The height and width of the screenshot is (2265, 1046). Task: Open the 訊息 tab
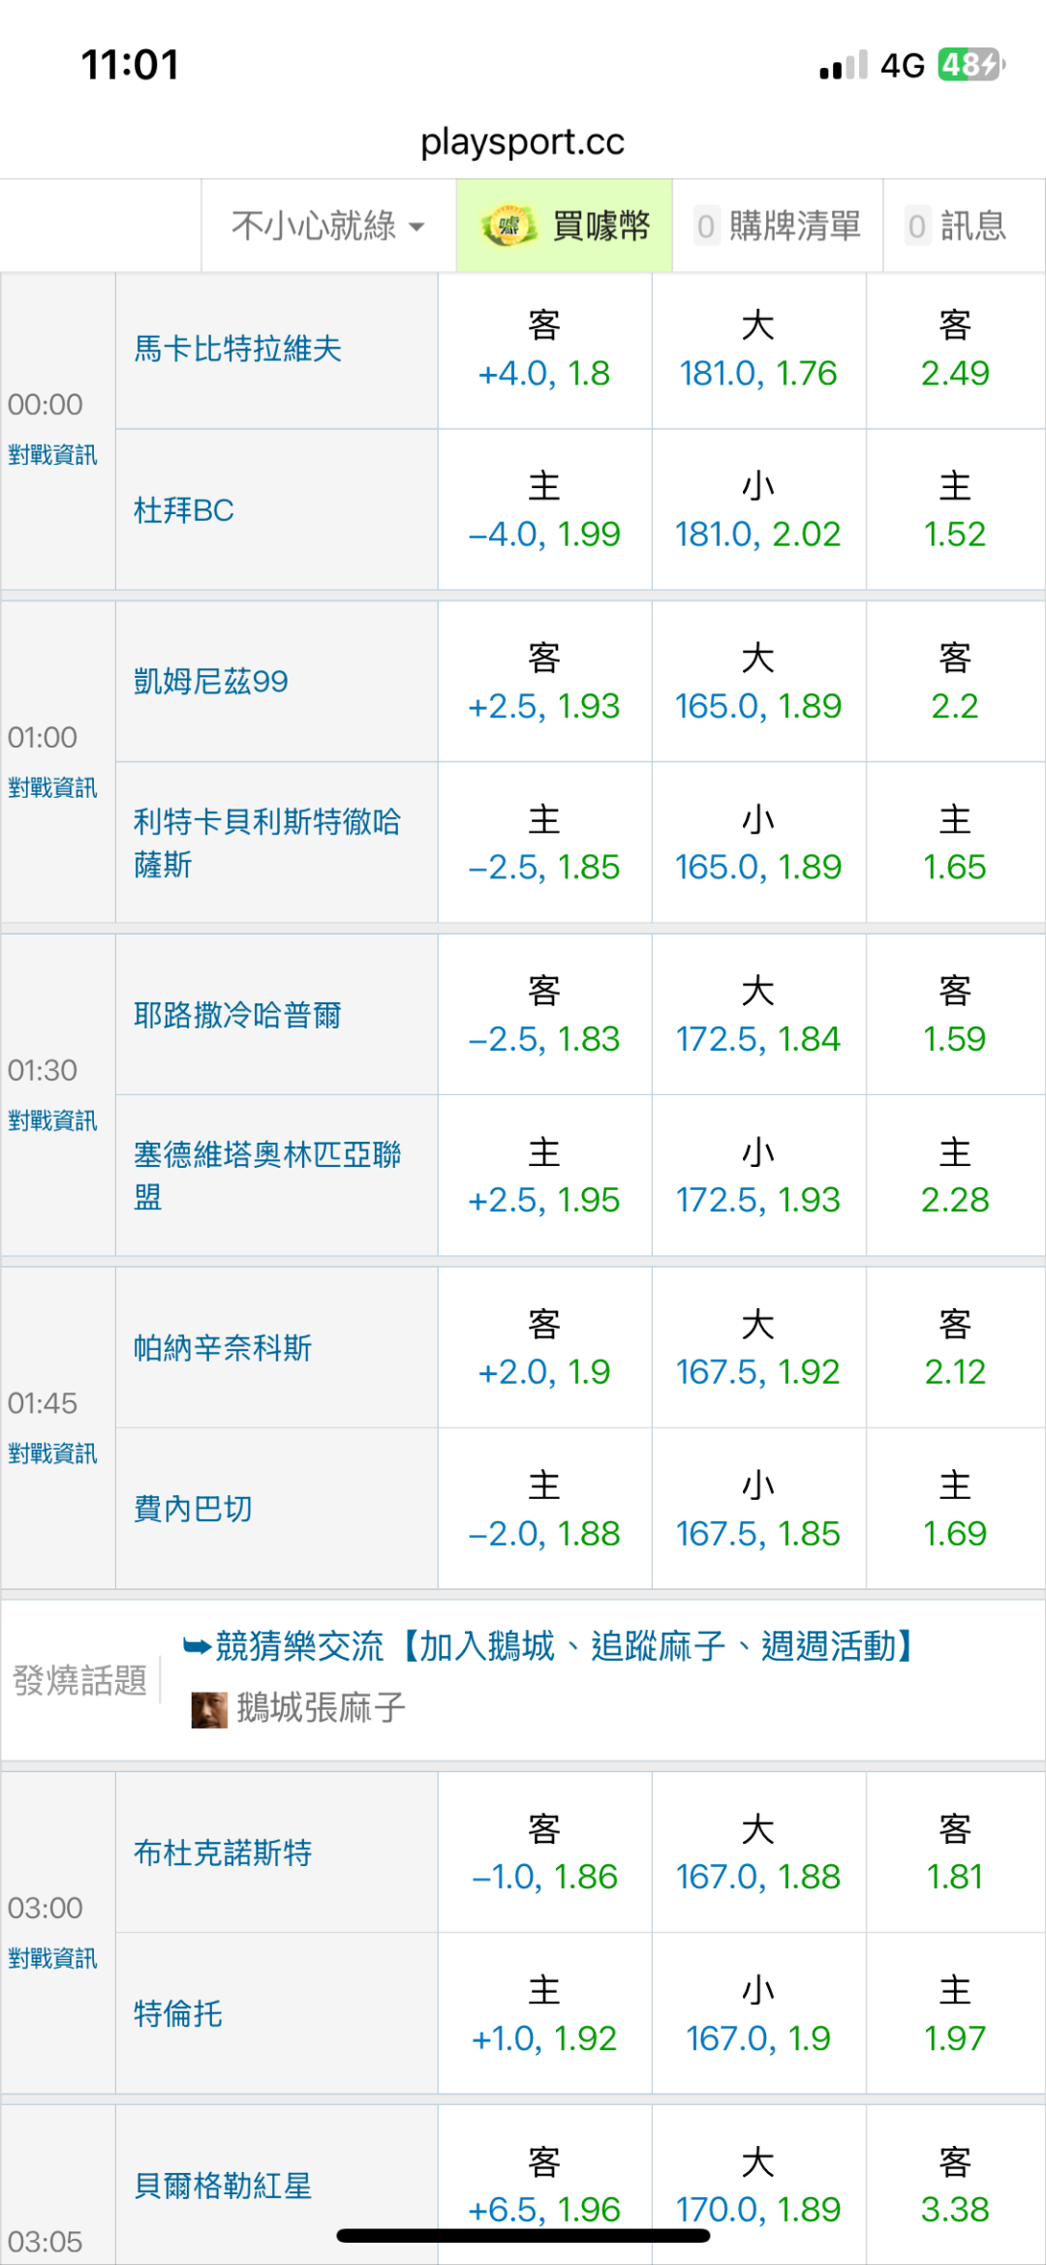[957, 227]
